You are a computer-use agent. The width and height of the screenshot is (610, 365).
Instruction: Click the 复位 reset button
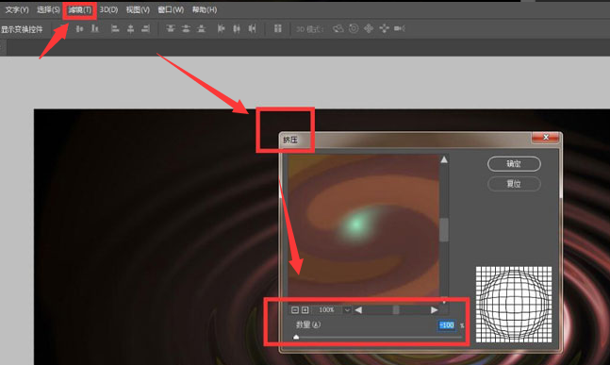(x=514, y=184)
